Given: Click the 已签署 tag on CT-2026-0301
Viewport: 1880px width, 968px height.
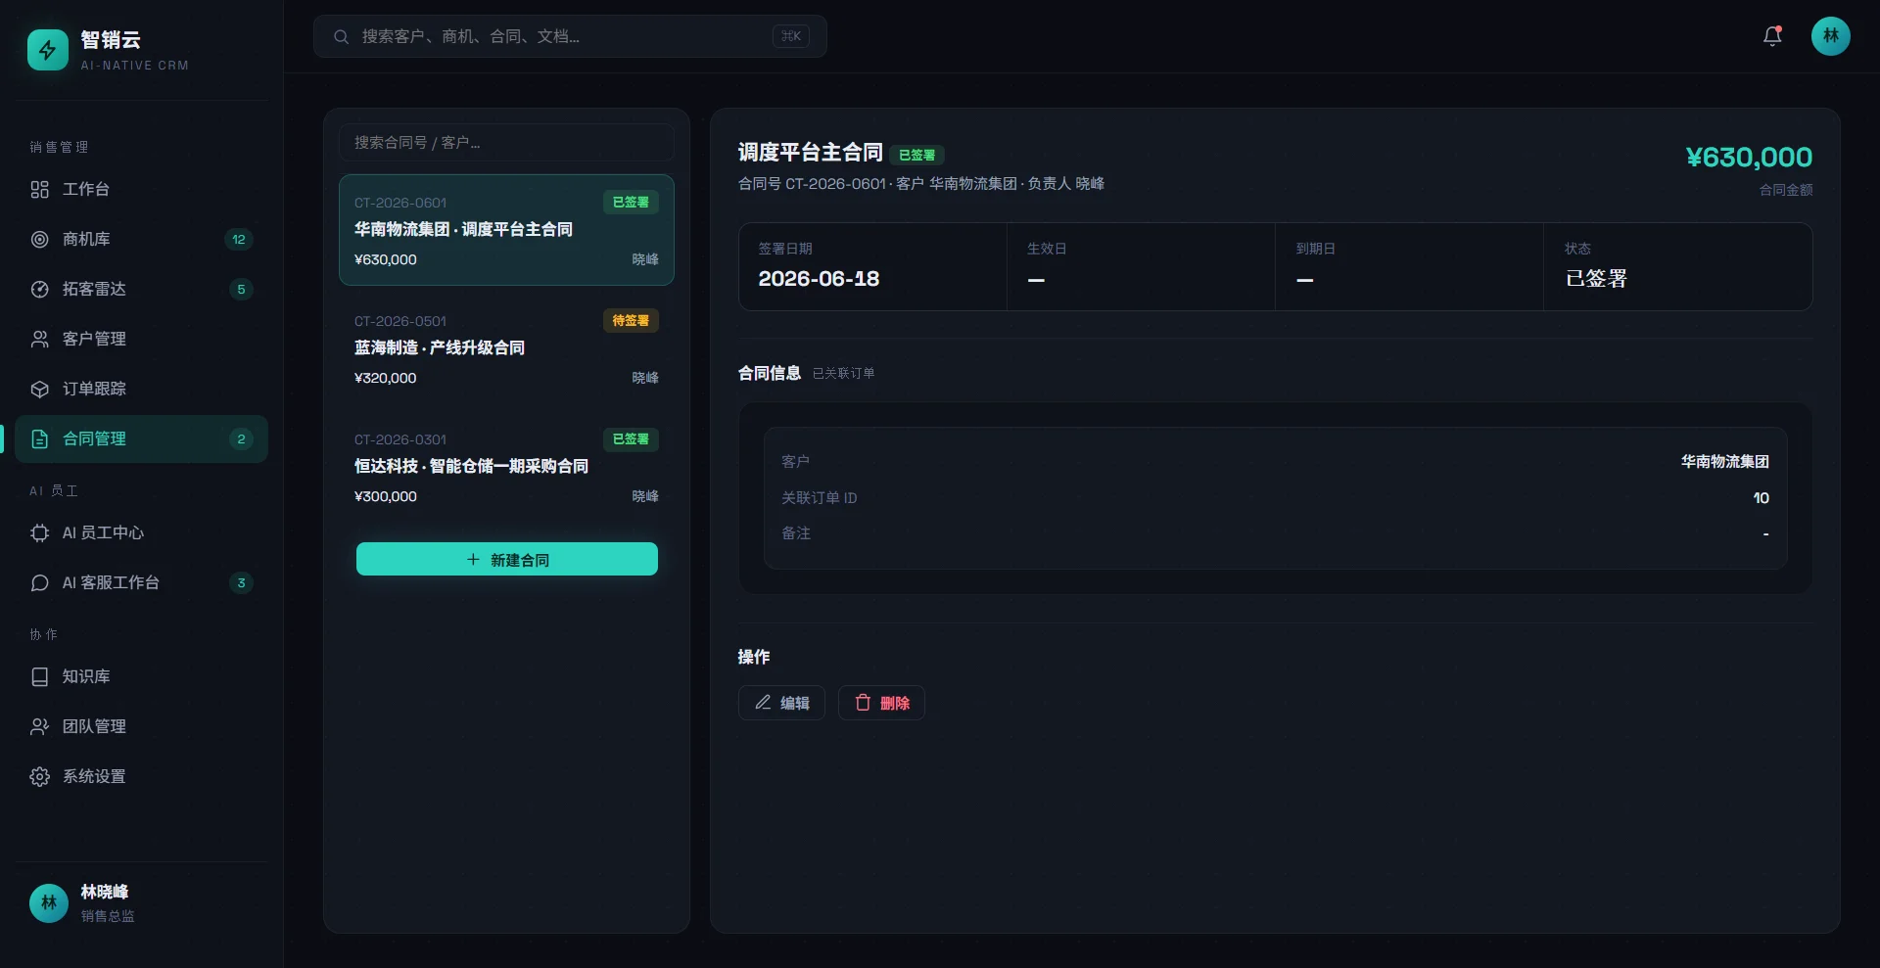Looking at the screenshot, I should (x=631, y=438).
